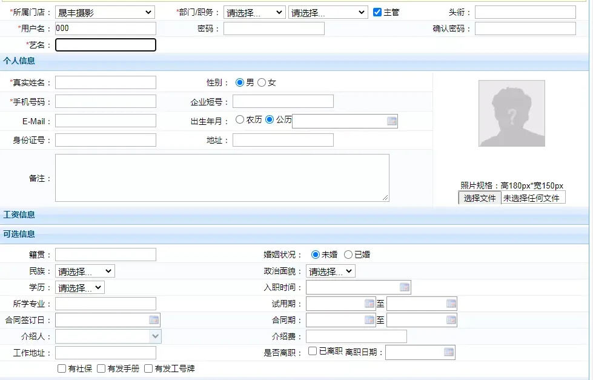Uncheck the 主管 checkbox
The height and width of the screenshot is (380, 593).
click(377, 12)
